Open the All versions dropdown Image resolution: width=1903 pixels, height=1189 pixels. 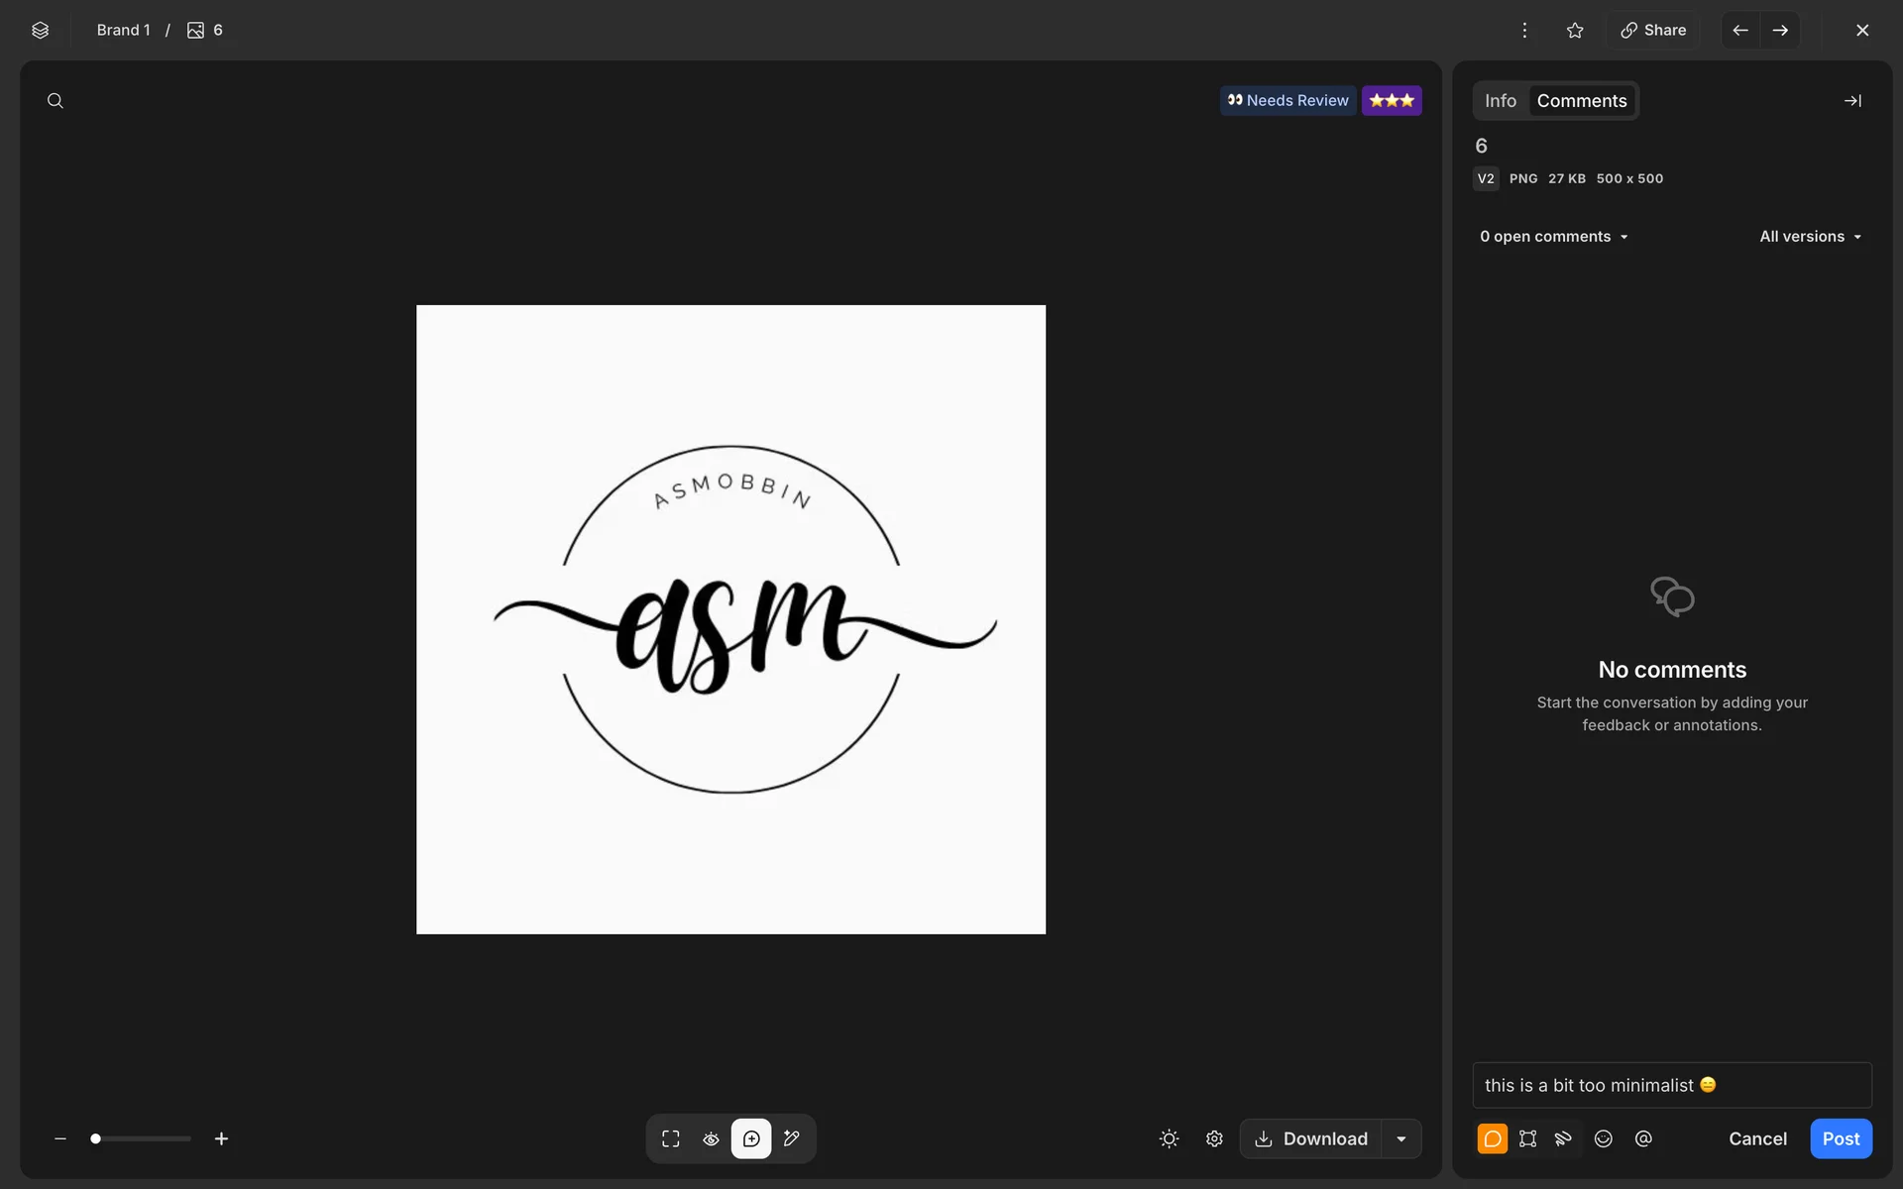click(x=1810, y=237)
